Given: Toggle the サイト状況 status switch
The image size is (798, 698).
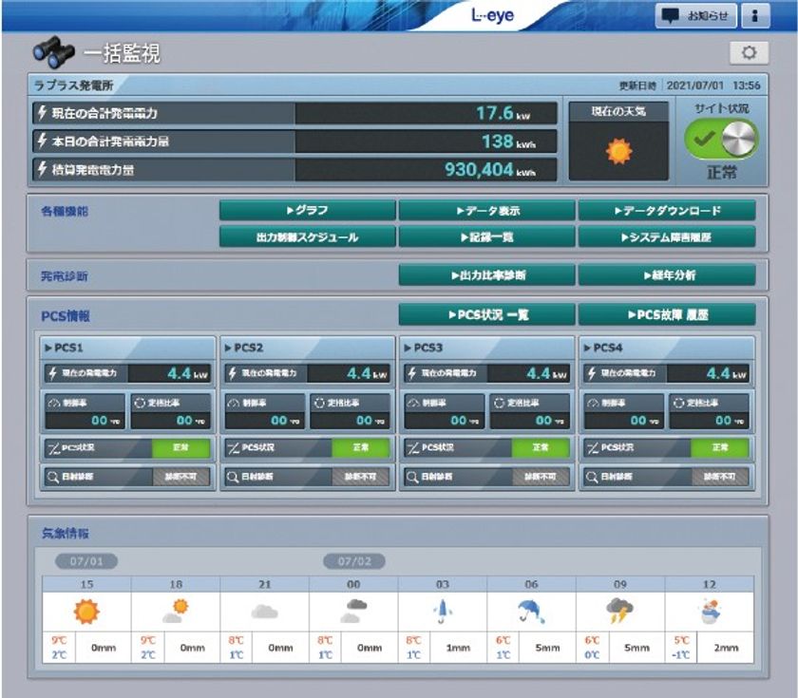Looking at the screenshot, I should [721, 141].
